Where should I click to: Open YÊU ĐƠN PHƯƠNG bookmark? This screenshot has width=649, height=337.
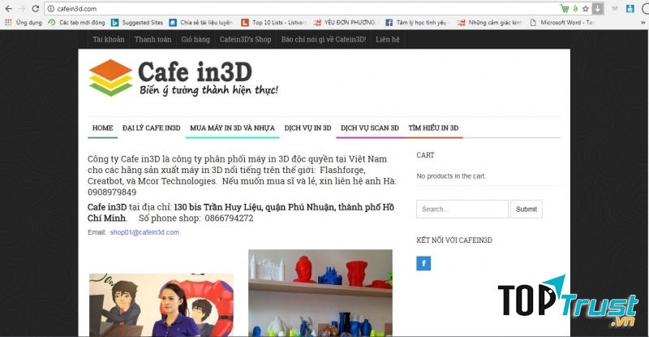[346, 23]
